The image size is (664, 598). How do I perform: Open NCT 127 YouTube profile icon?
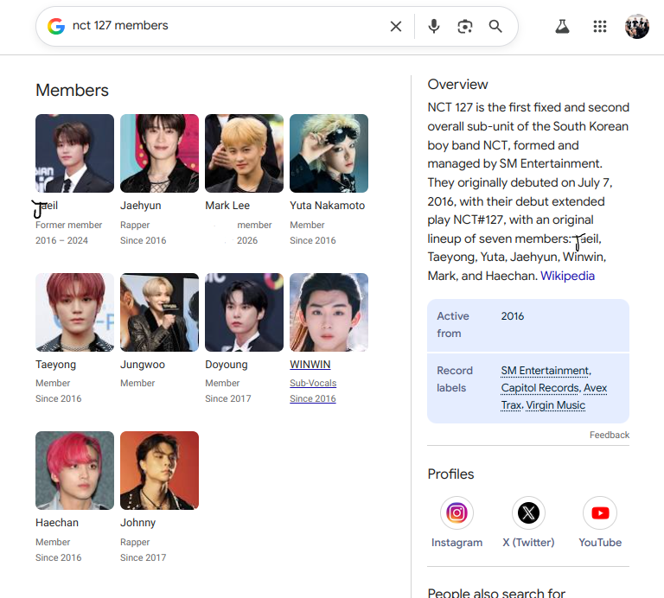[600, 512]
